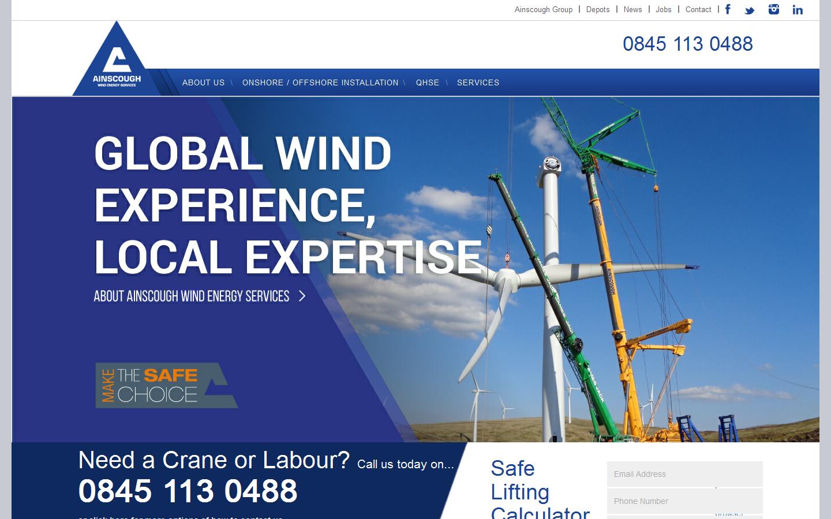Open the LinkedIn icon in the header
This screenshot has width=831, height=519.
coord(798,10)
